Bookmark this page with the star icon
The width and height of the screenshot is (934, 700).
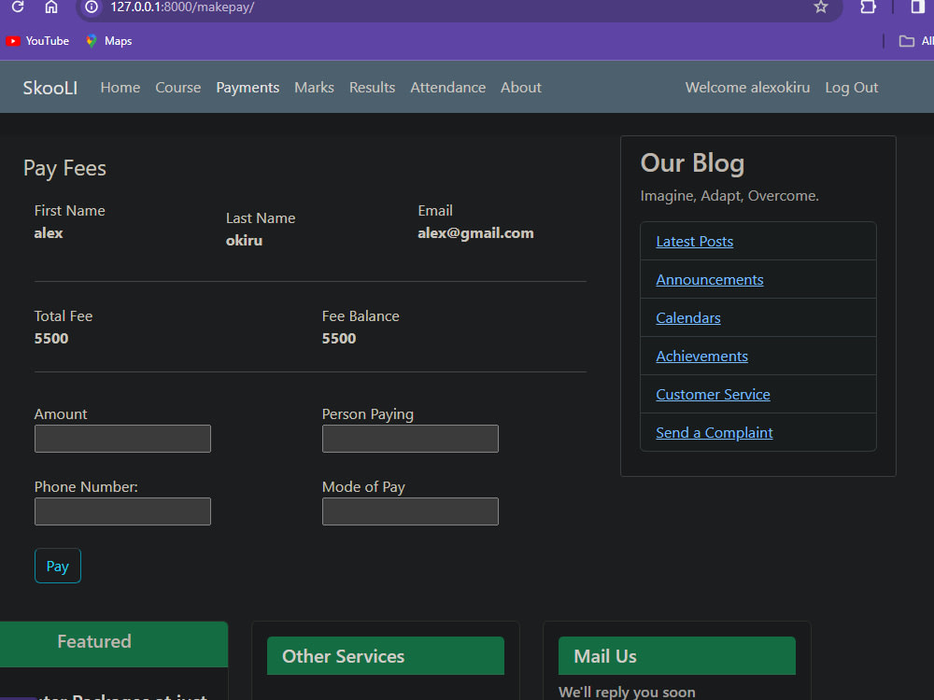coord(821,7)
